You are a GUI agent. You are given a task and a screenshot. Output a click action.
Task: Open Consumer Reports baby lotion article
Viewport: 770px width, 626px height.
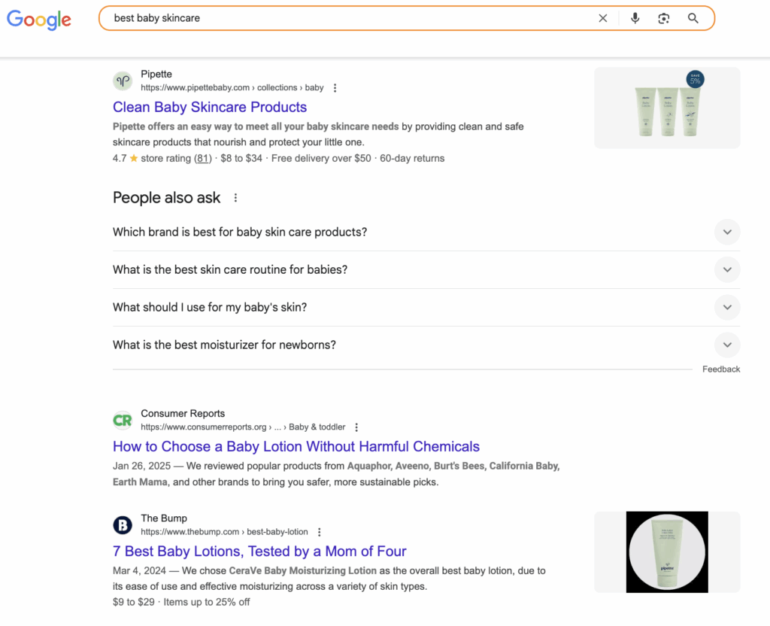pyautogui.click(x=296, y=446)
